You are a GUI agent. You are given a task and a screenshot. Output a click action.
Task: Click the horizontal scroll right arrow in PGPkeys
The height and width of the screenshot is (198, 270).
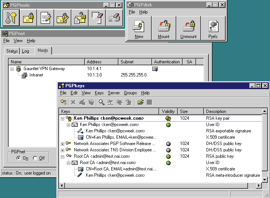[258, 185]
